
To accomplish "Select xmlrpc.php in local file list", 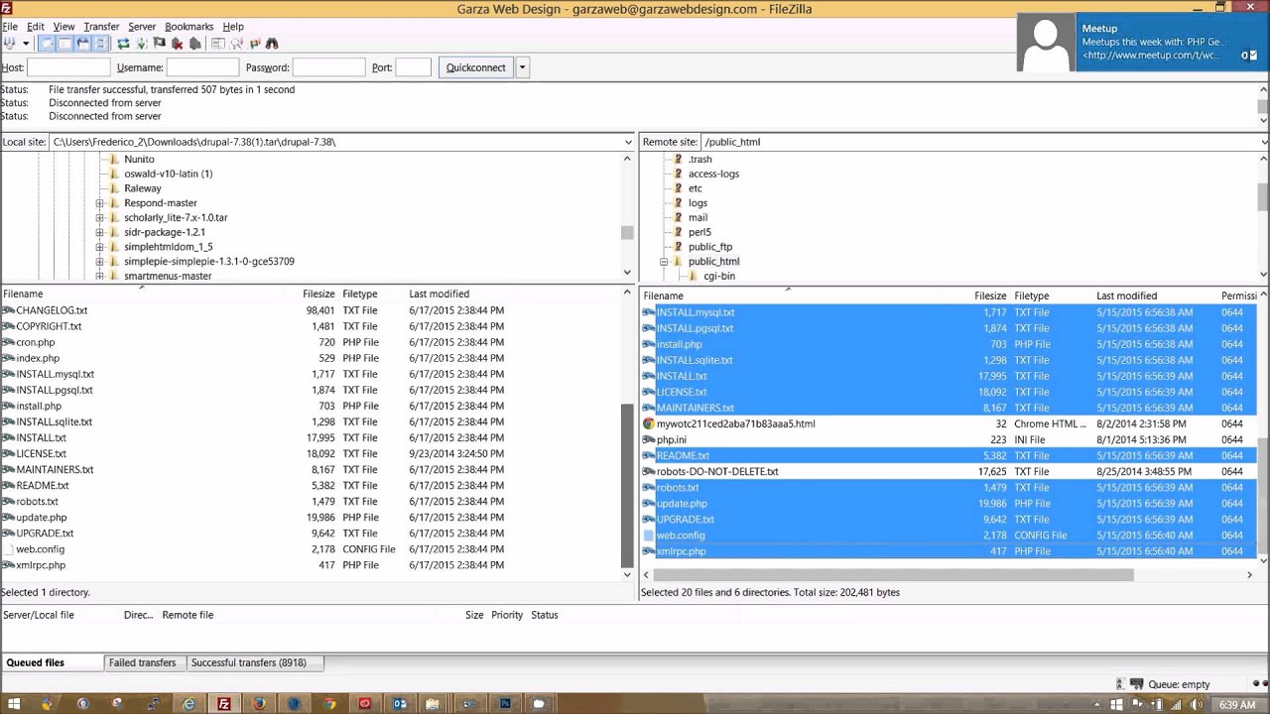I will click(x=41, y=565).
